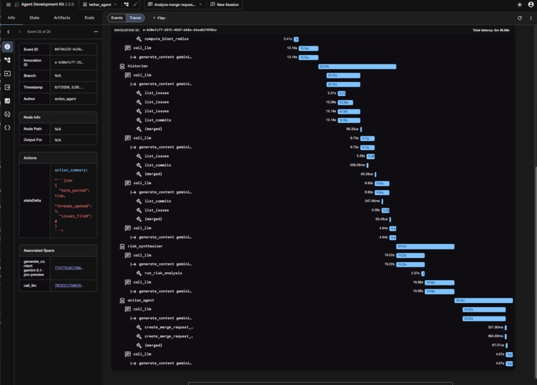
Task: Click the New Session button
Action: tap(224, 5)
